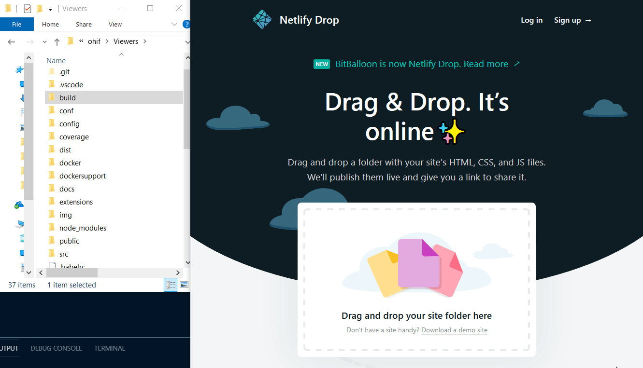The width and height of the screenshot is (643, 368).
Task: Expand recent locations dropdown beside forward arrow
Action: click(44, 41)
